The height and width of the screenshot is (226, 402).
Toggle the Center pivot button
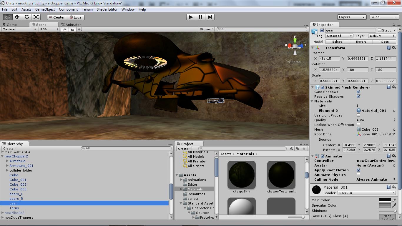[x=57, y=17]
